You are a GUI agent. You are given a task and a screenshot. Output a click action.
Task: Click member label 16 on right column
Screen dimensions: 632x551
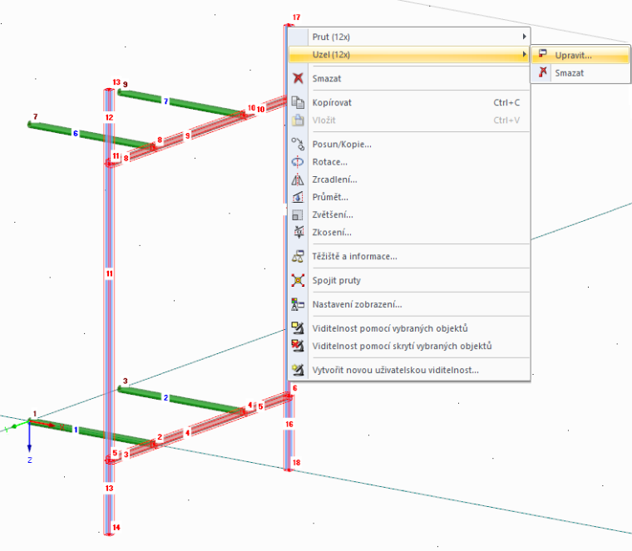coord(289,424)
